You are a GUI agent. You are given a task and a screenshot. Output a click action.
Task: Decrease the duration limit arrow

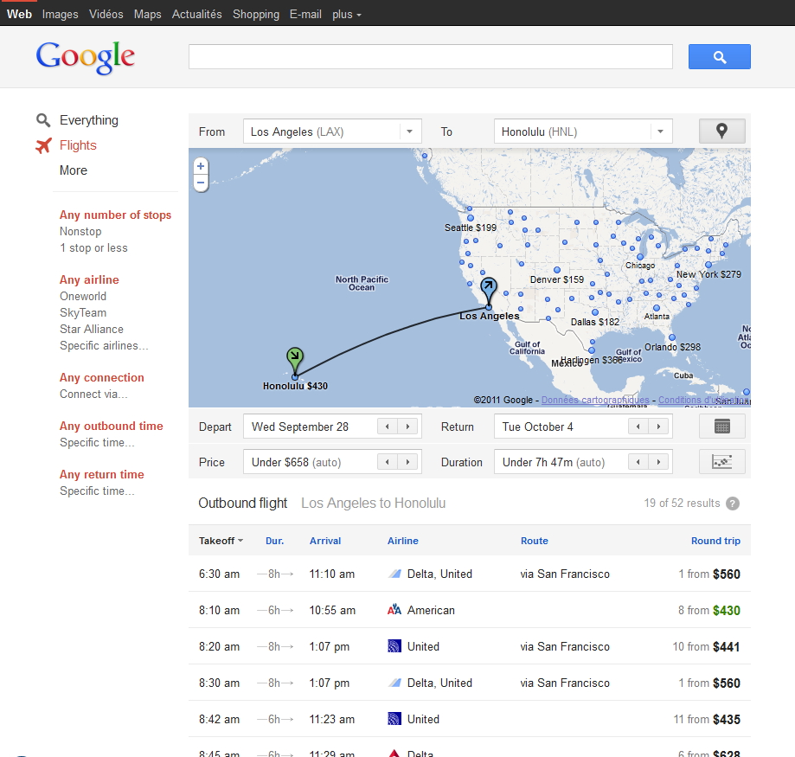pyautogui.click(x=638, y=462)
